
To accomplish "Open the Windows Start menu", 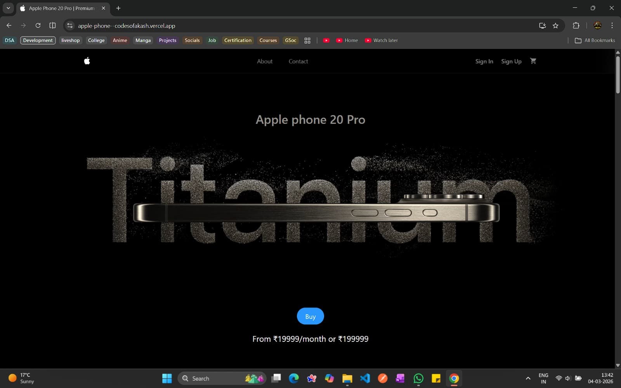I will click(x=167, y=378).
